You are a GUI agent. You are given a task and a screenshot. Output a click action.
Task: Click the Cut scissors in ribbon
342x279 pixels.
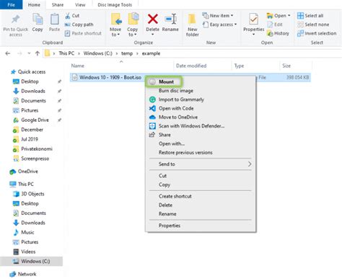(68, 16)
